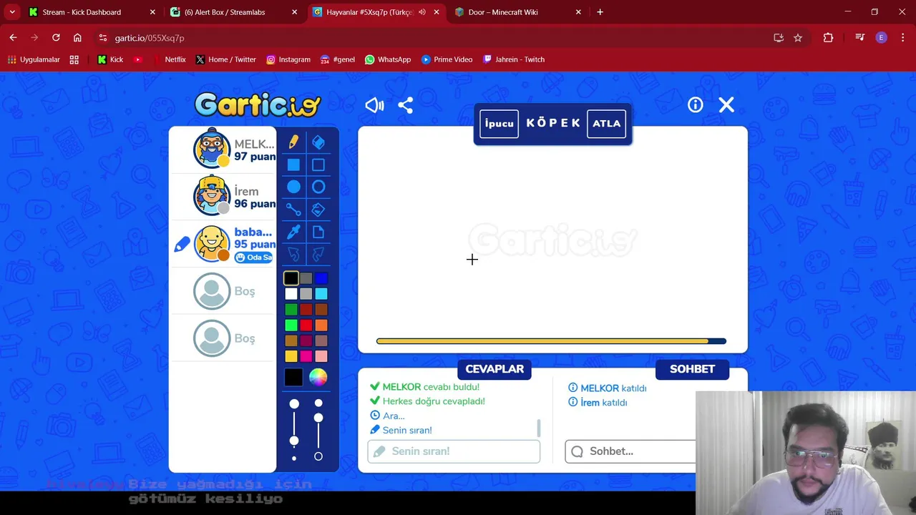Adjust the opacity slider handle
916x515 pixels.
pos(318,418)
